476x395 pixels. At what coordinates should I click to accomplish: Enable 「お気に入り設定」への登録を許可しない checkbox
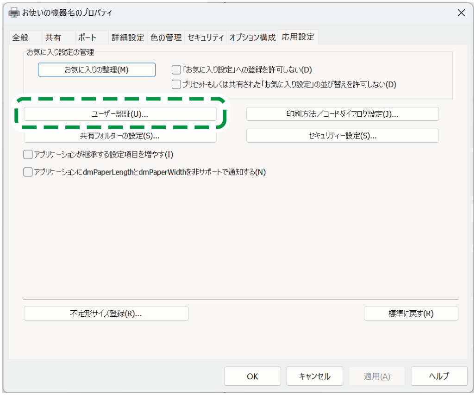(x=176, y=70)
